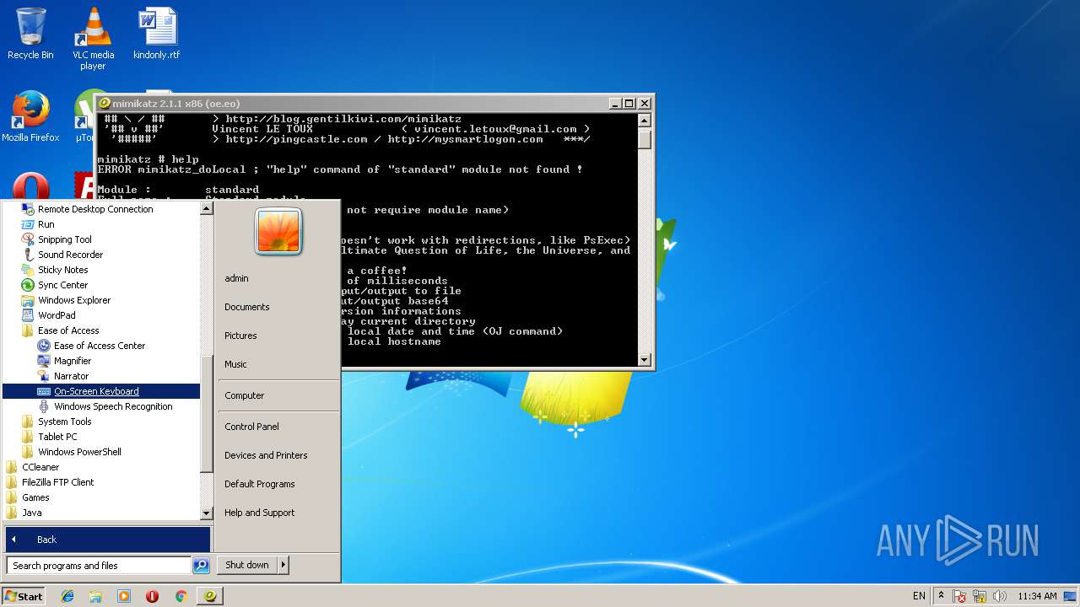This screenshot has height=607, width=1080.
Task: Open the Shut down options arrow
Action: pos(283,565)
